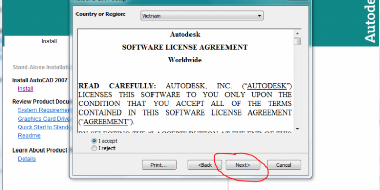Open the Readme link
This screenshot has width=380, height=190.
(x=29, y=135)
